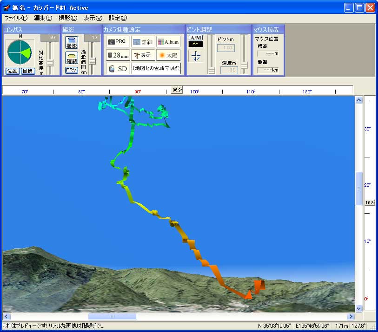Open the Album button
378x332 pixels.
(168, 42)
